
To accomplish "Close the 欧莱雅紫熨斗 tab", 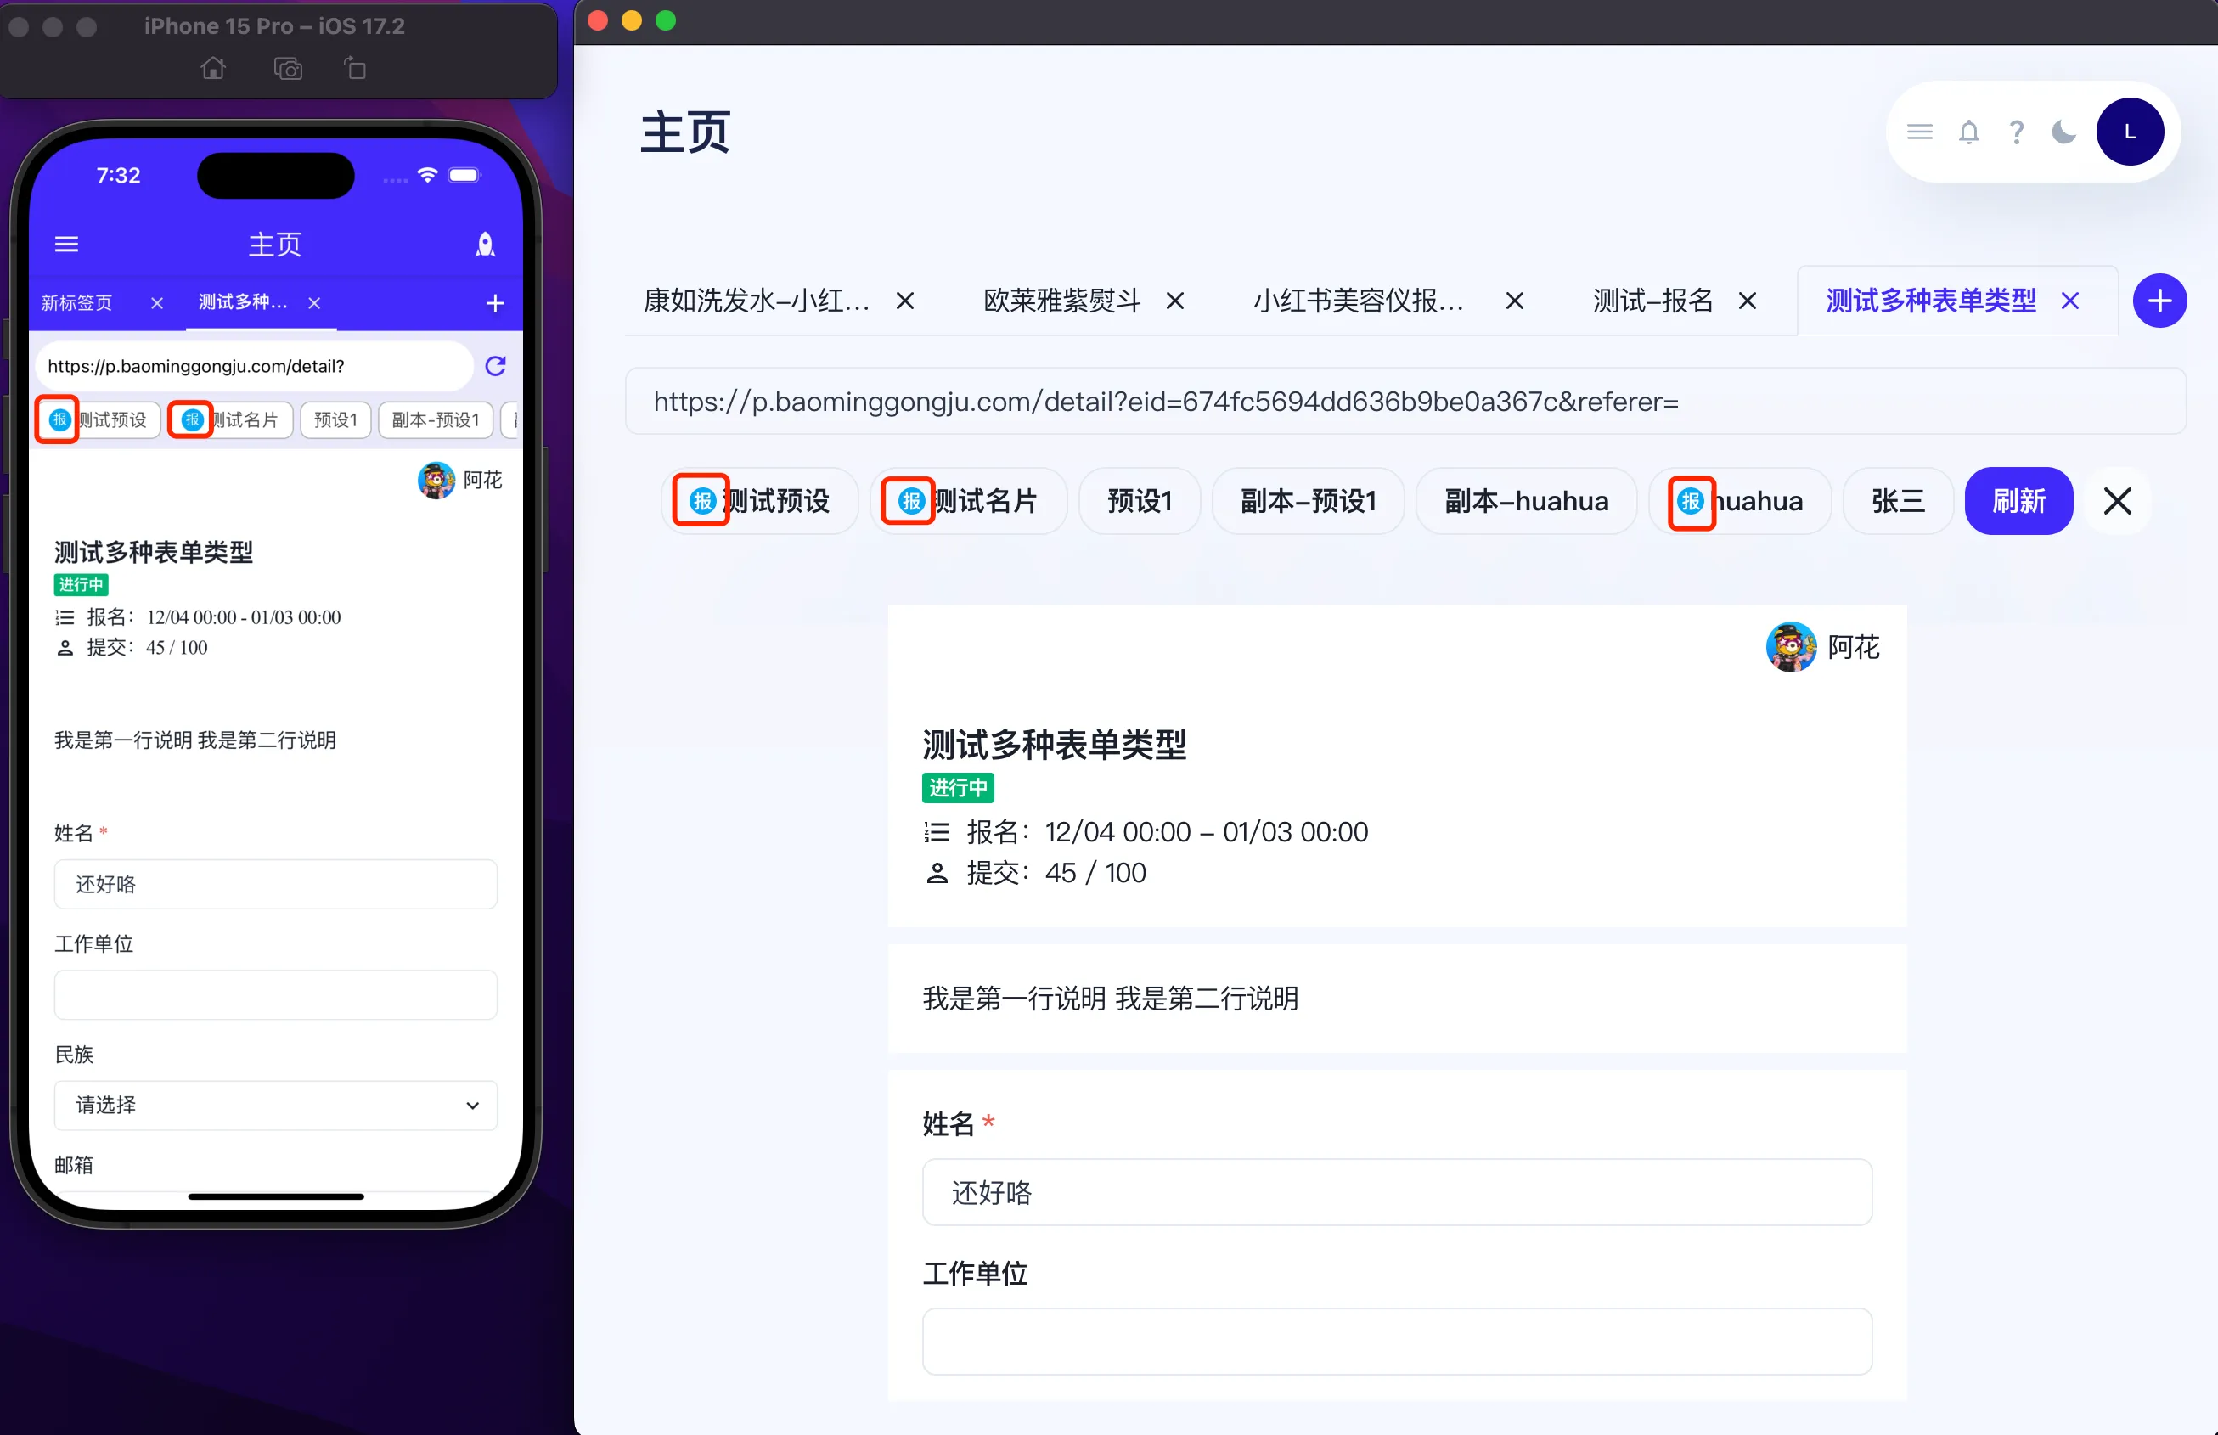I will [1176, 300].
